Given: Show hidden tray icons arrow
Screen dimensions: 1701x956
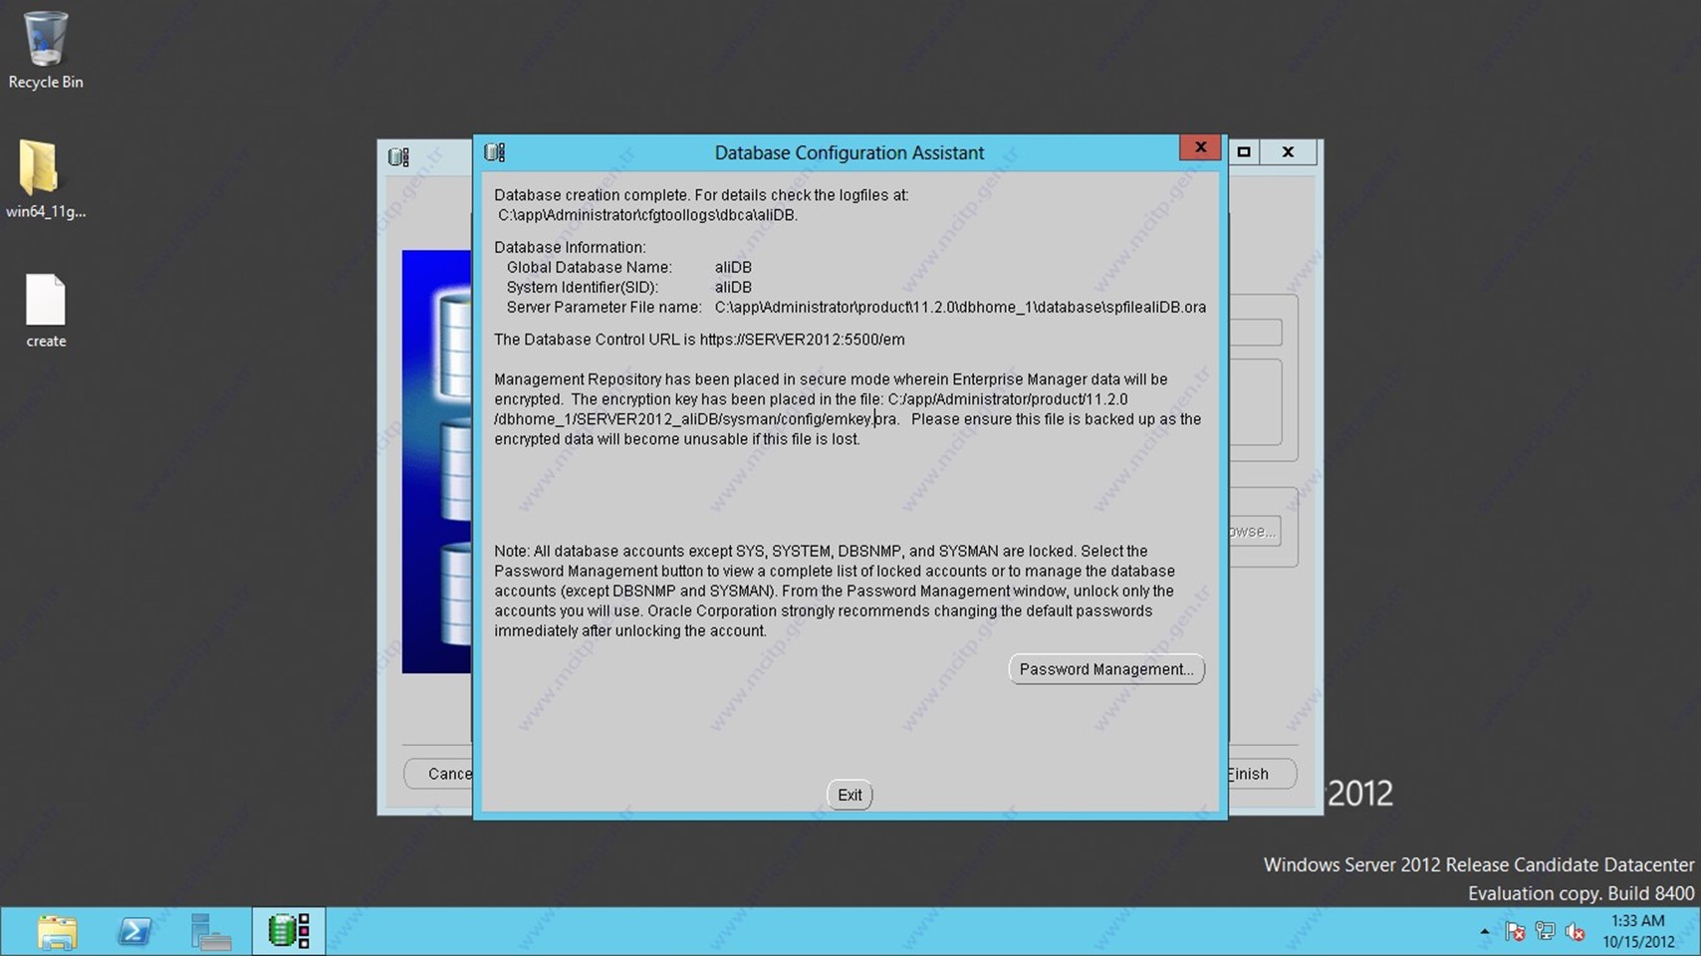Looking at the screenshot, I should point(1485,932).
